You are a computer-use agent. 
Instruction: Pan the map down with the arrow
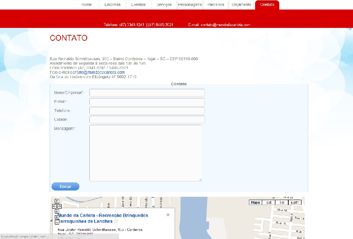coord(57,211)
